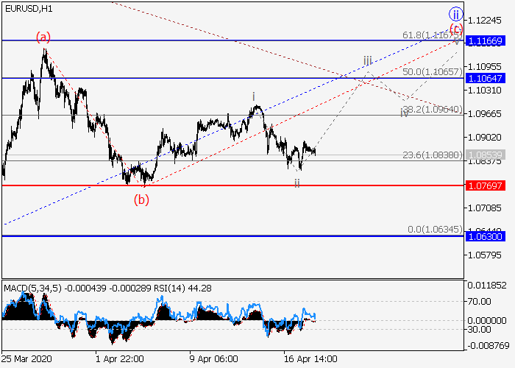Image resolution: width=515 pixels, height=368 pixels.
Task: Click the 9 Apr 06:00 time axis label
Action: 213,359
